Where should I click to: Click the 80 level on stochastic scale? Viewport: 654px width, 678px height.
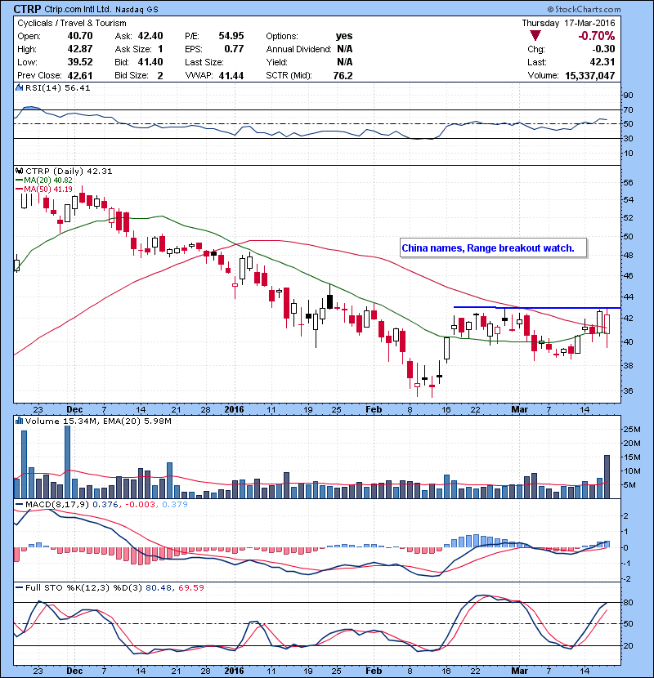tap(628, 602)
